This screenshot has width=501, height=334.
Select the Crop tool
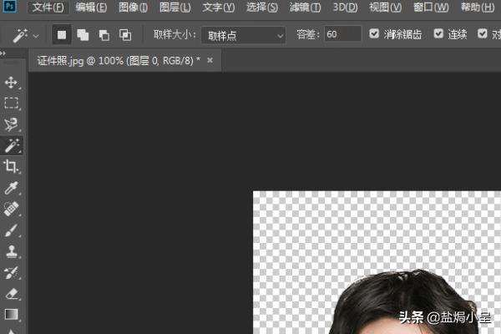(12, 167)
